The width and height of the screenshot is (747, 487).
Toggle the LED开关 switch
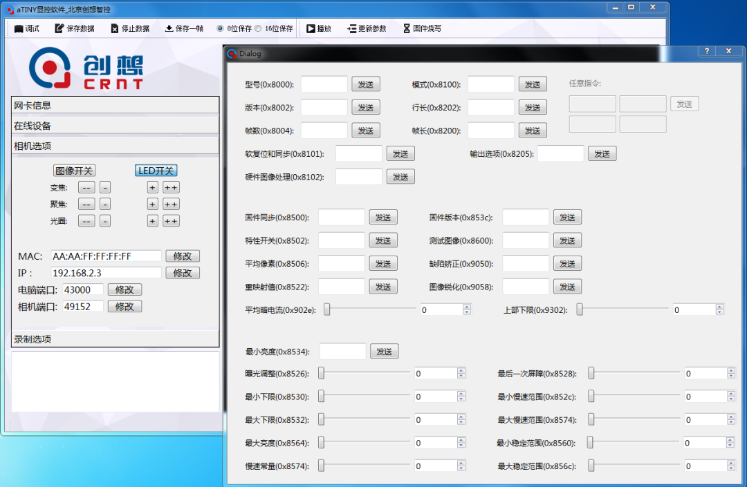coord(156,169)
